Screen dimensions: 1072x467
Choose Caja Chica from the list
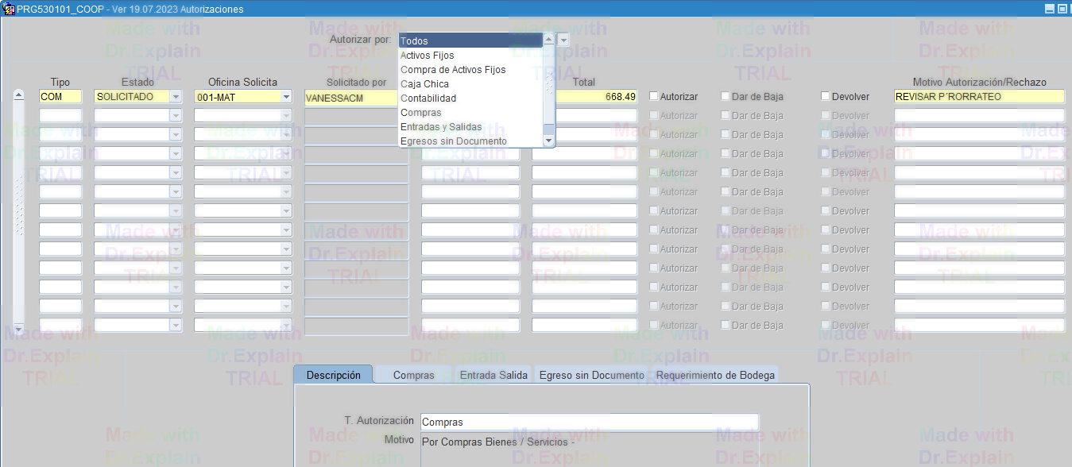424,84
